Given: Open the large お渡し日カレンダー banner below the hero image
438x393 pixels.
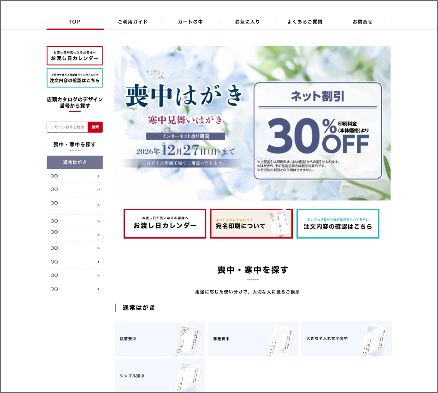Looking at the screenshot, I should coord(165,223).
